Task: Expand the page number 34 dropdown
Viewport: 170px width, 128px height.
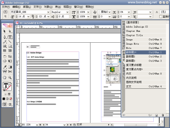Action: click(x=64, y=125)
